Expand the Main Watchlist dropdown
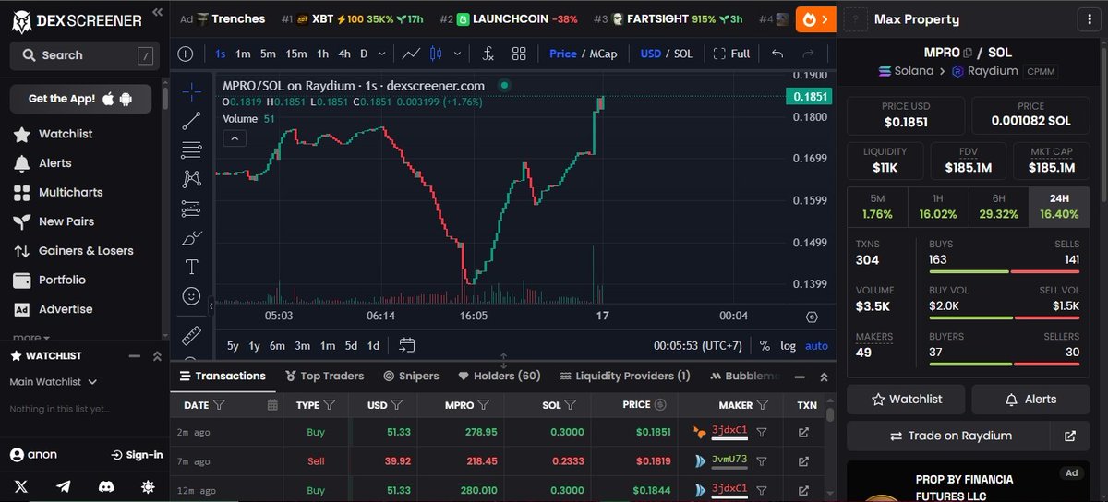Image resolution: width=1108 pixels, height=502 pixels. pyautogui.click(x=54, y=381)
